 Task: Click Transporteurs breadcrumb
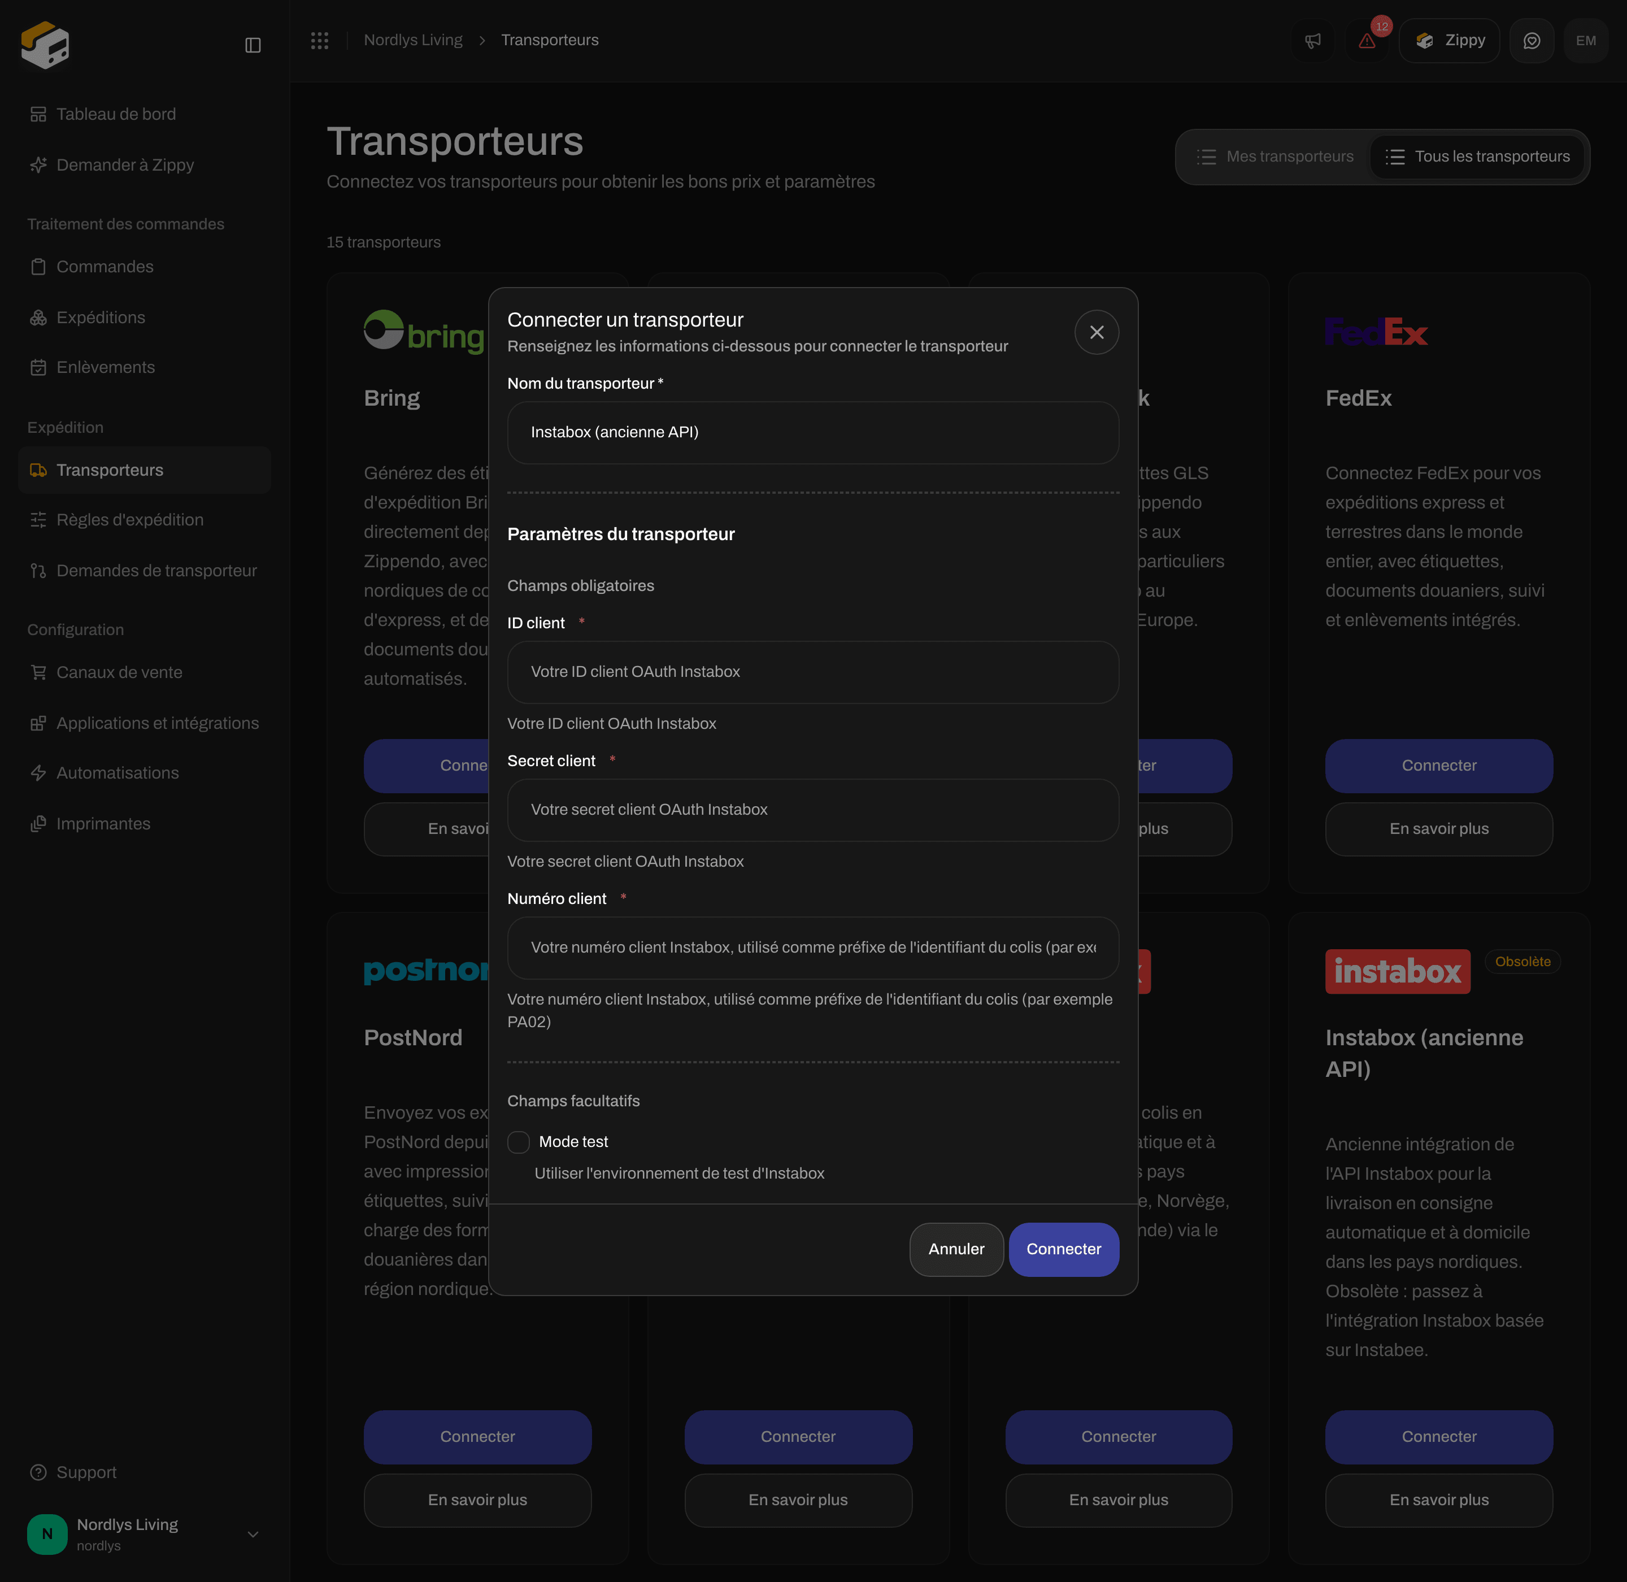tap(549, 40)
